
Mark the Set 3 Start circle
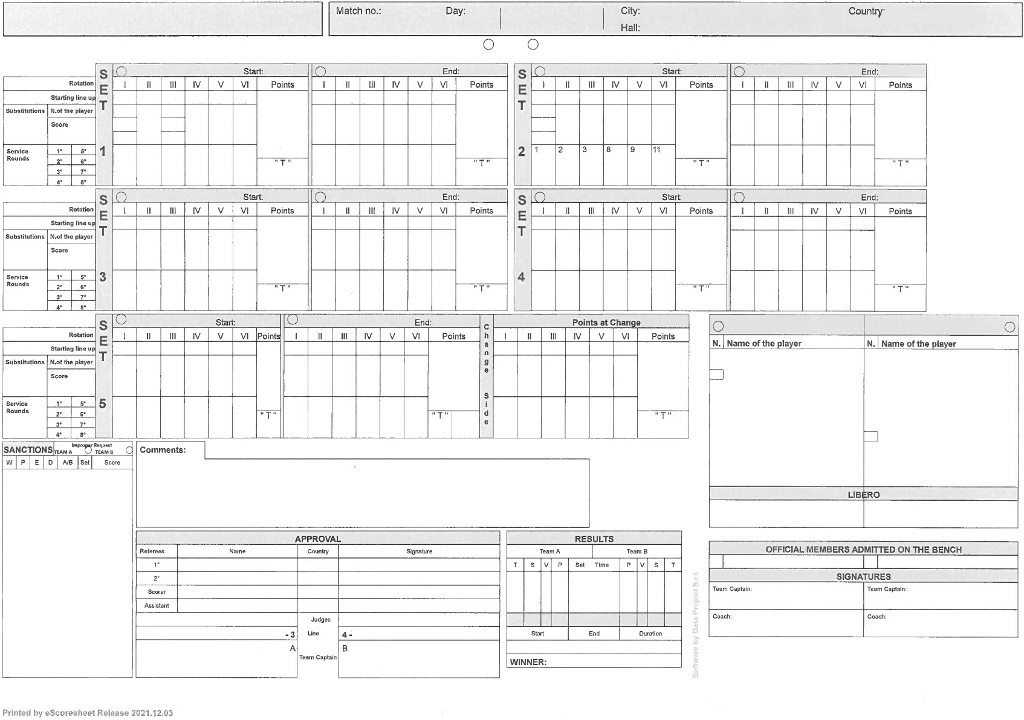tap(121, 197)
